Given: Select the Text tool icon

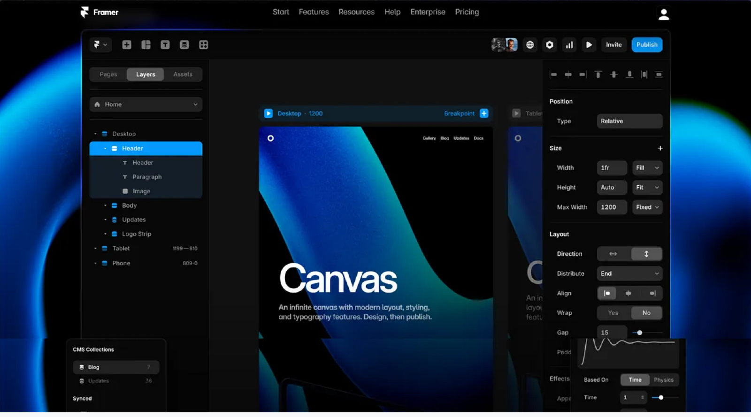Looking at the screenshot, I should [165, 45].
